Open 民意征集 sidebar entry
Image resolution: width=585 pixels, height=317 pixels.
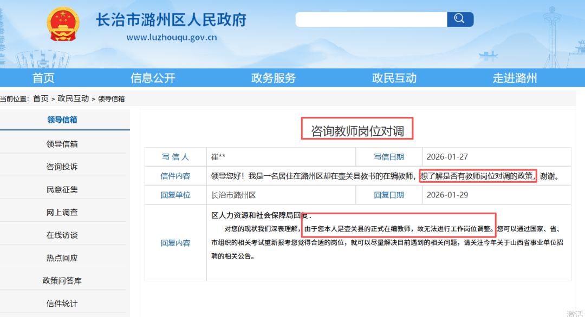[62, 189]
